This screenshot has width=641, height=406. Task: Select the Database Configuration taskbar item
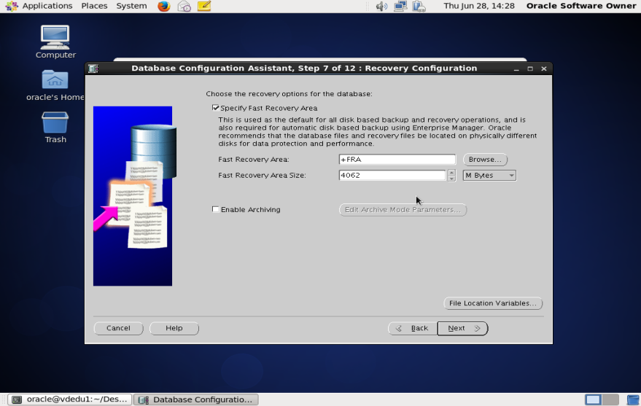[x=196, y=399]
